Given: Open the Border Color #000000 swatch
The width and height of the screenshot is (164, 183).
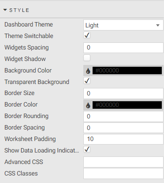Looking at the screenshot, I should [127, 105].
